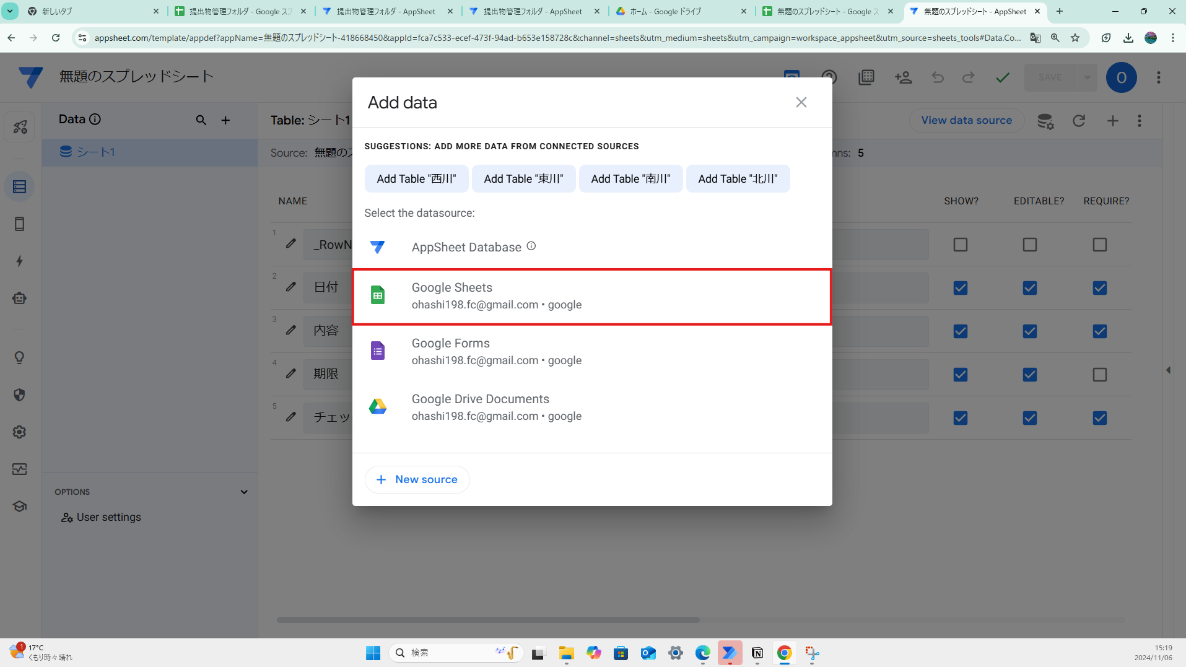The width and height of the screenshot is (1186, 667).
Task: Open the data grid icon in header
Action: coord(866,77)
